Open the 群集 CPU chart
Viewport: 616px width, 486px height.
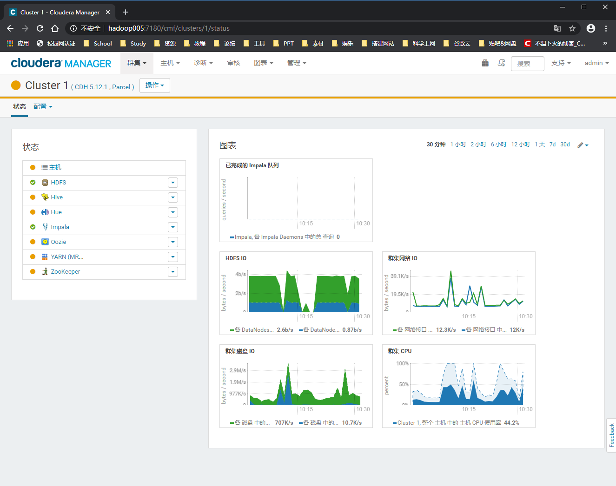[x=459, y=386]
